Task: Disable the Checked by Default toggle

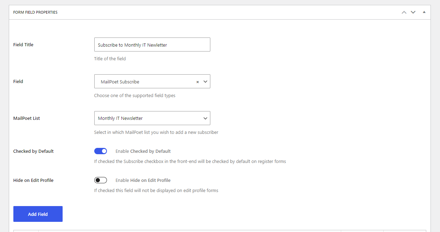Action: (x=101, y=151)
